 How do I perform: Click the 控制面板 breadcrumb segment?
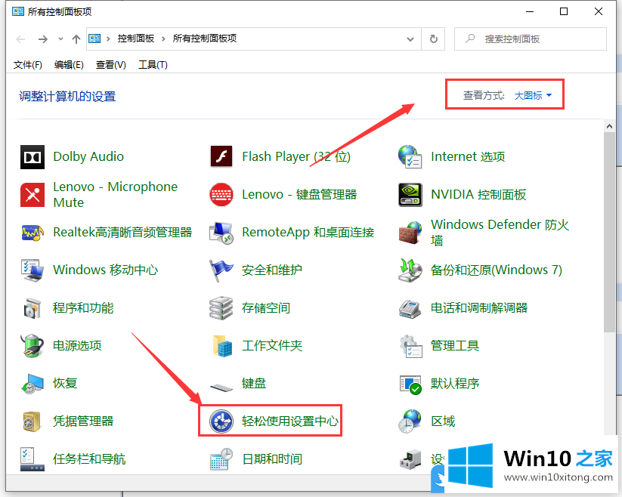pos(136,39)
